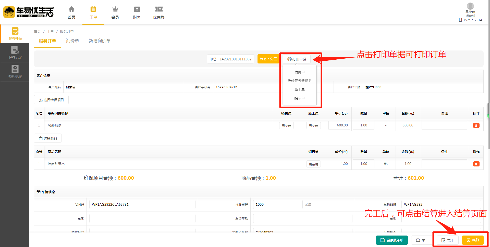Click plate number 赣VYH000
This screenshot has width=490, height=247.
(x=373, y=87)
